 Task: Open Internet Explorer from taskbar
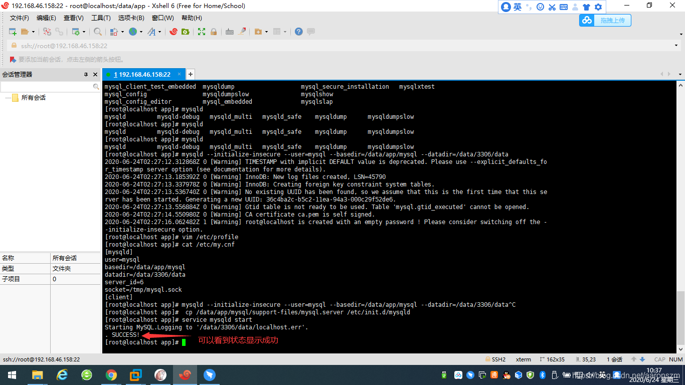(x=62, y=375)
